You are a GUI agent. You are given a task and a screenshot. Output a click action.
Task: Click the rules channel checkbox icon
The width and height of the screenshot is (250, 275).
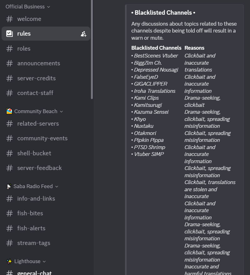click(10, 34)
